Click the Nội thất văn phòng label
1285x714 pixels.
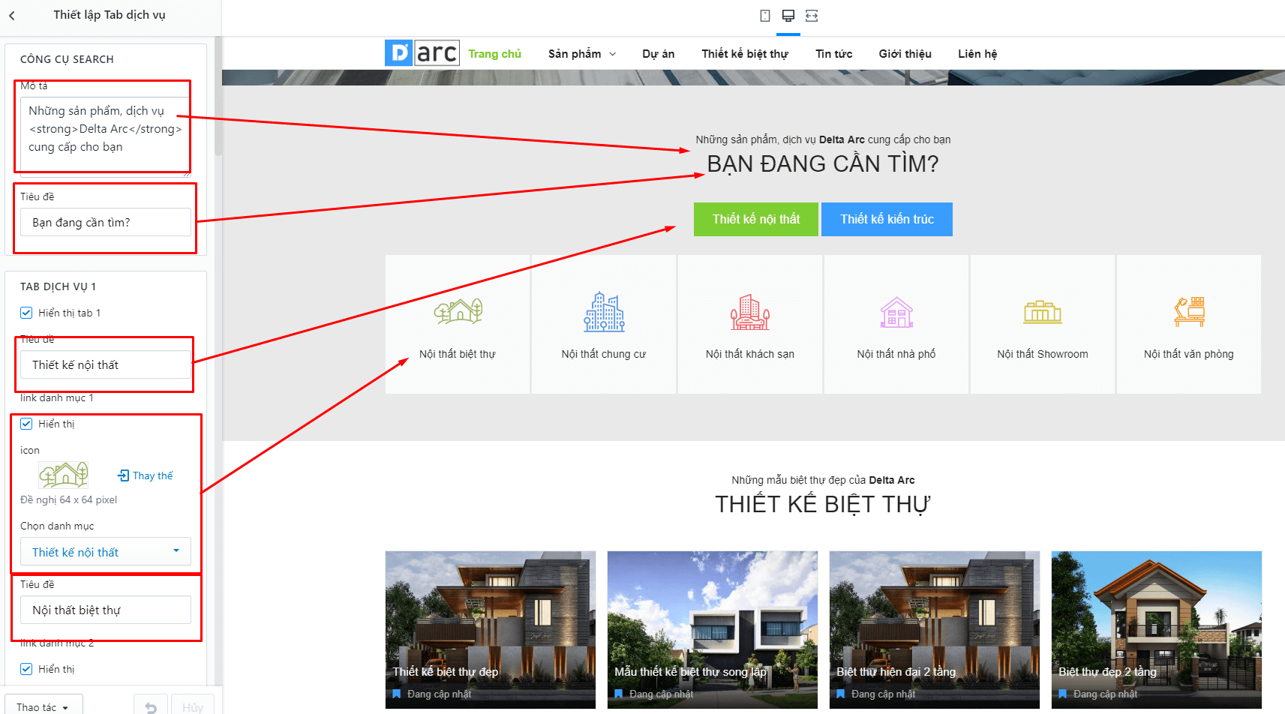[x=1189, y=354]
